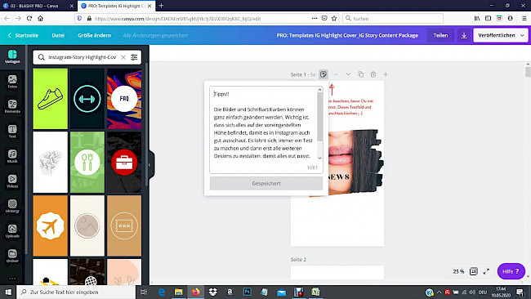531x299 pixels.
Task: Go back to Startseite
Action: point(23,35)
